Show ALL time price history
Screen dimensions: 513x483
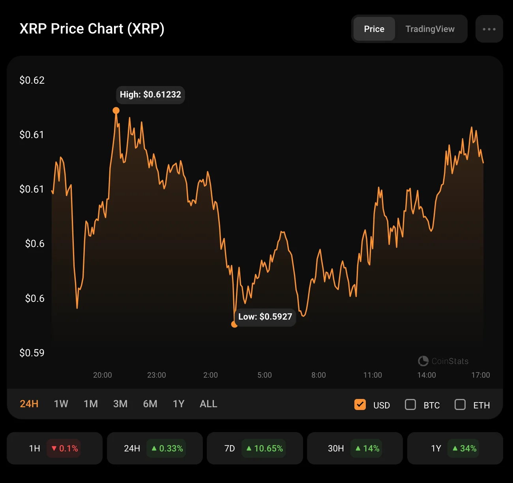(208, 404)
